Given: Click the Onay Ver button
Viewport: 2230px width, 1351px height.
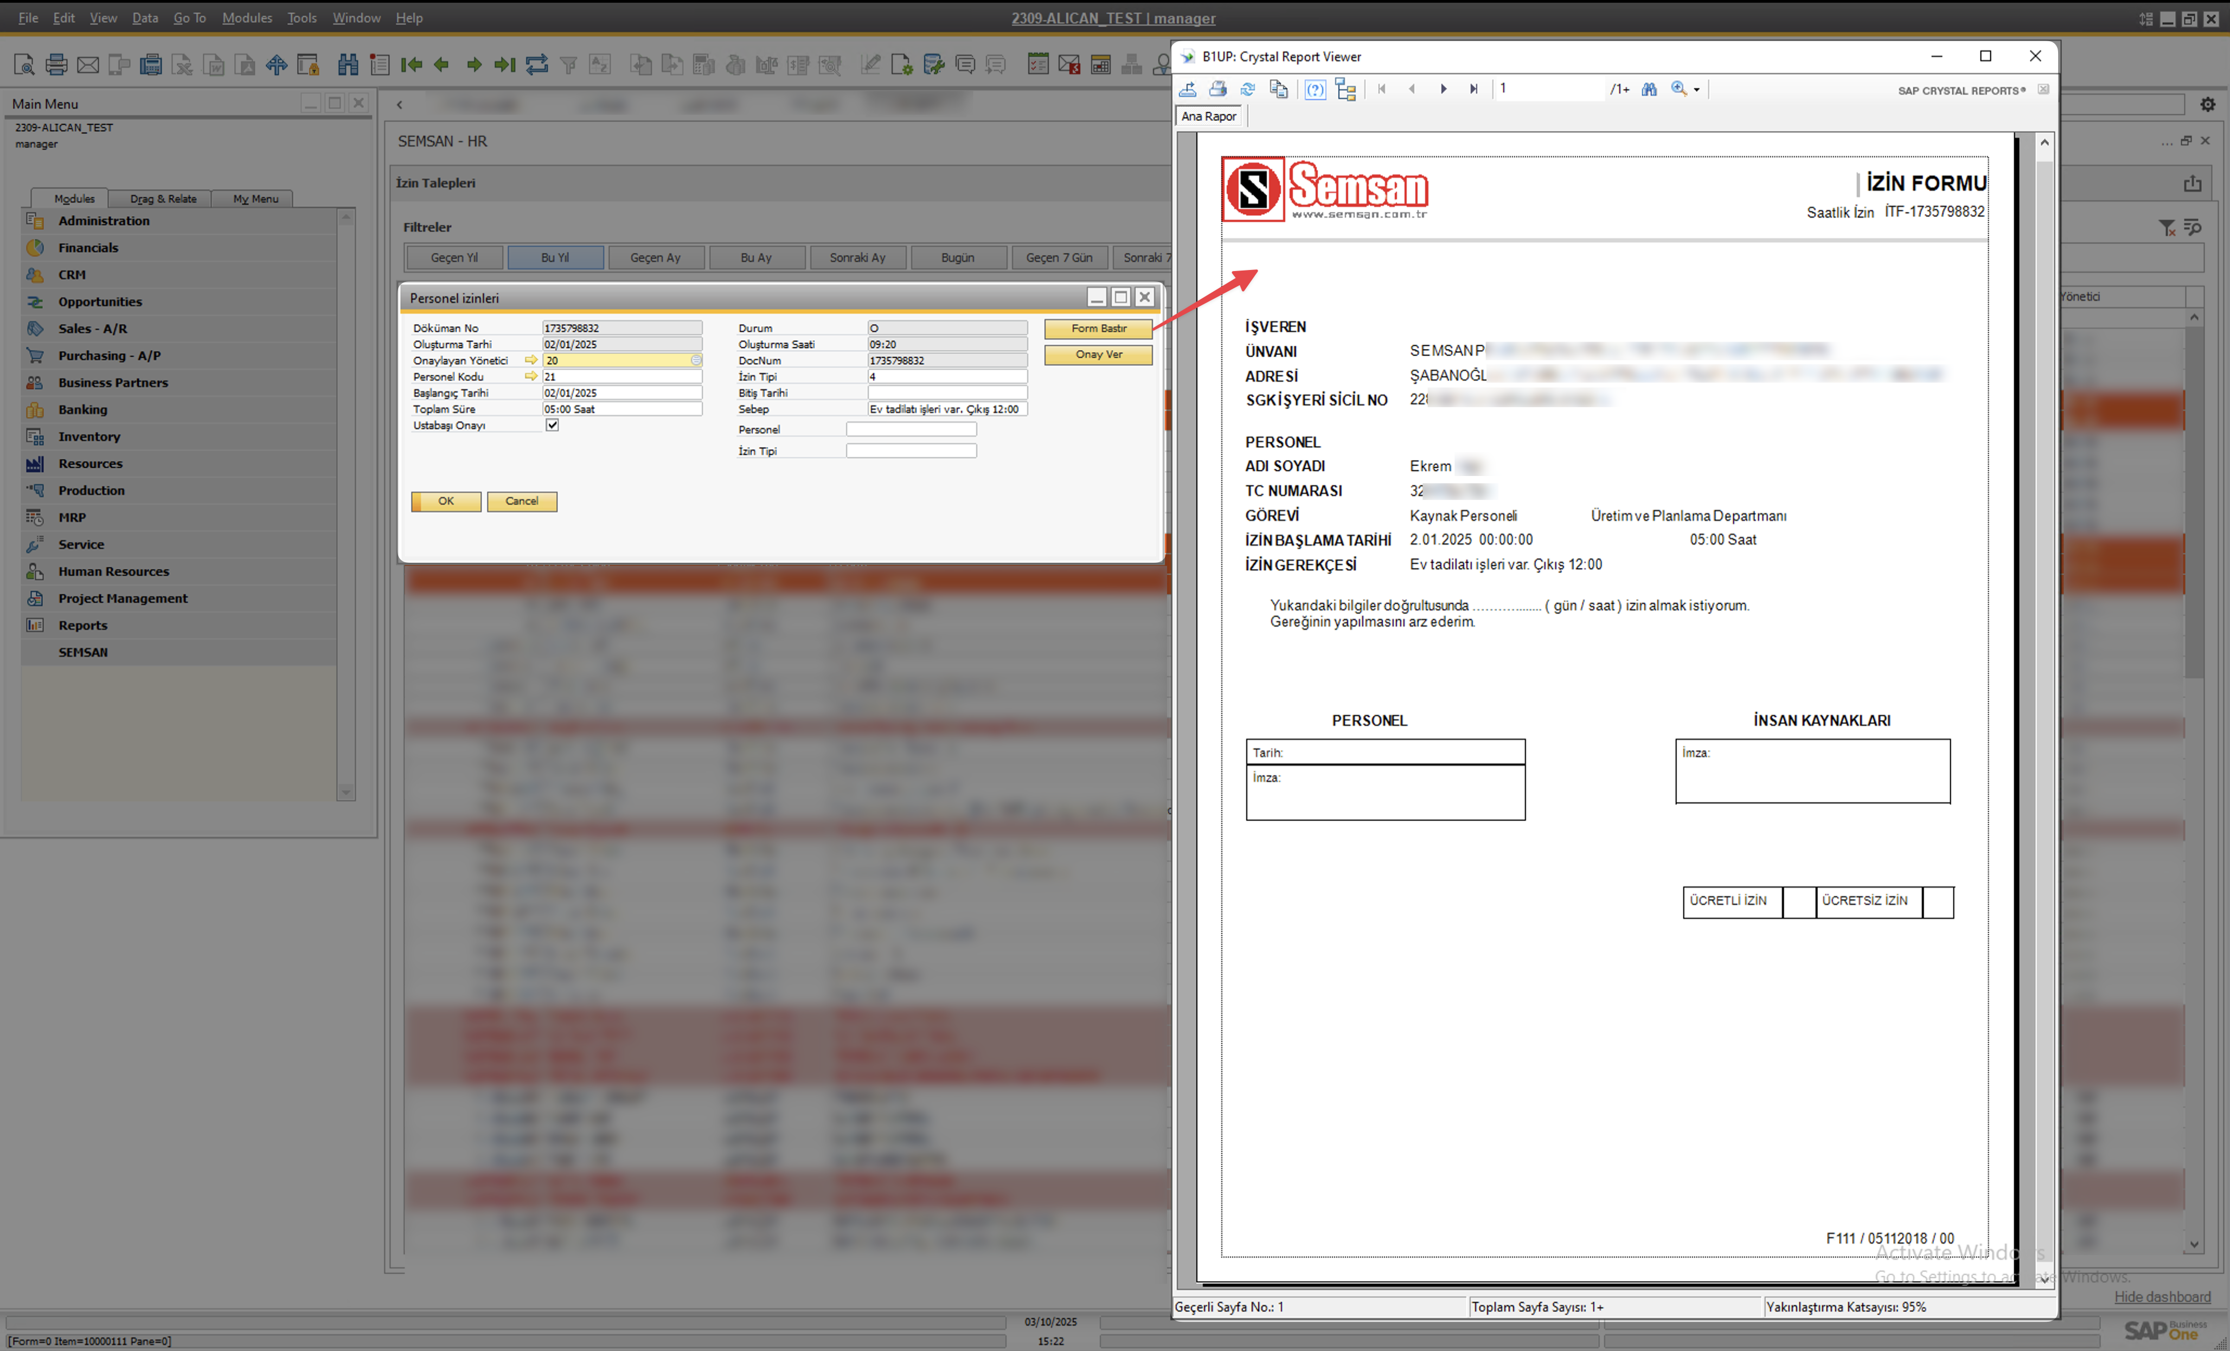Looking at the screenshot, I should click(x=1098, y=355).
